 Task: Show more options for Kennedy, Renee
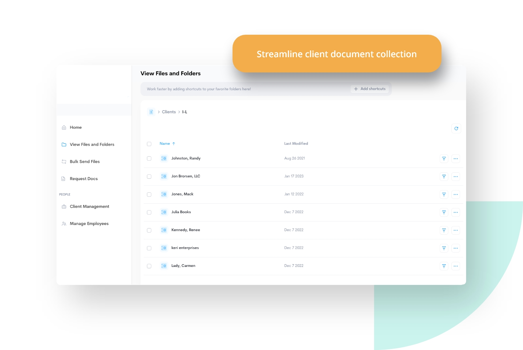tap(455, 230)
